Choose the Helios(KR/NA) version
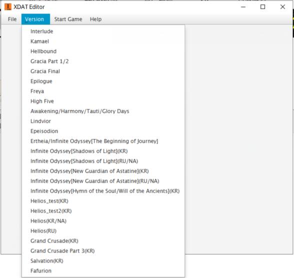Screen dimensions: 294x278 click(x=103, y=221)
